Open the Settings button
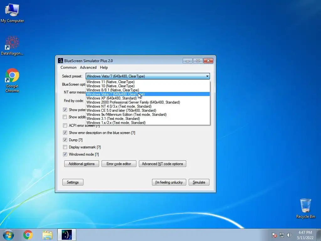The width and height of the screenshot is (321, 241). [73, 182]
